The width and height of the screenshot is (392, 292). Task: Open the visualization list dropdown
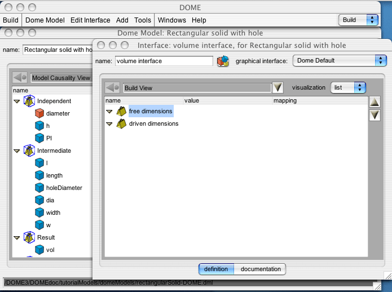tap(348, 88)
